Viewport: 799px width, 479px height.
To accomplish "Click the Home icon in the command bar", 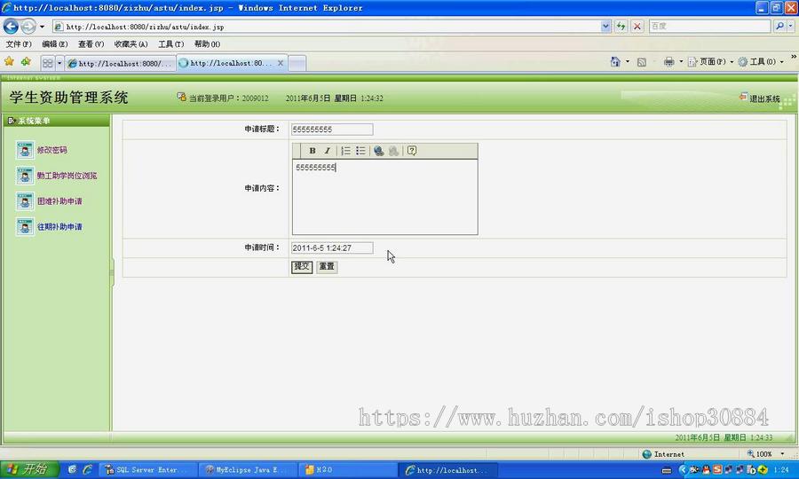I will 615,61.
